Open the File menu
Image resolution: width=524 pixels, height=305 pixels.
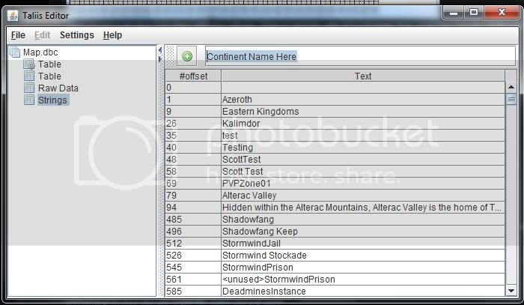point(18,35)
